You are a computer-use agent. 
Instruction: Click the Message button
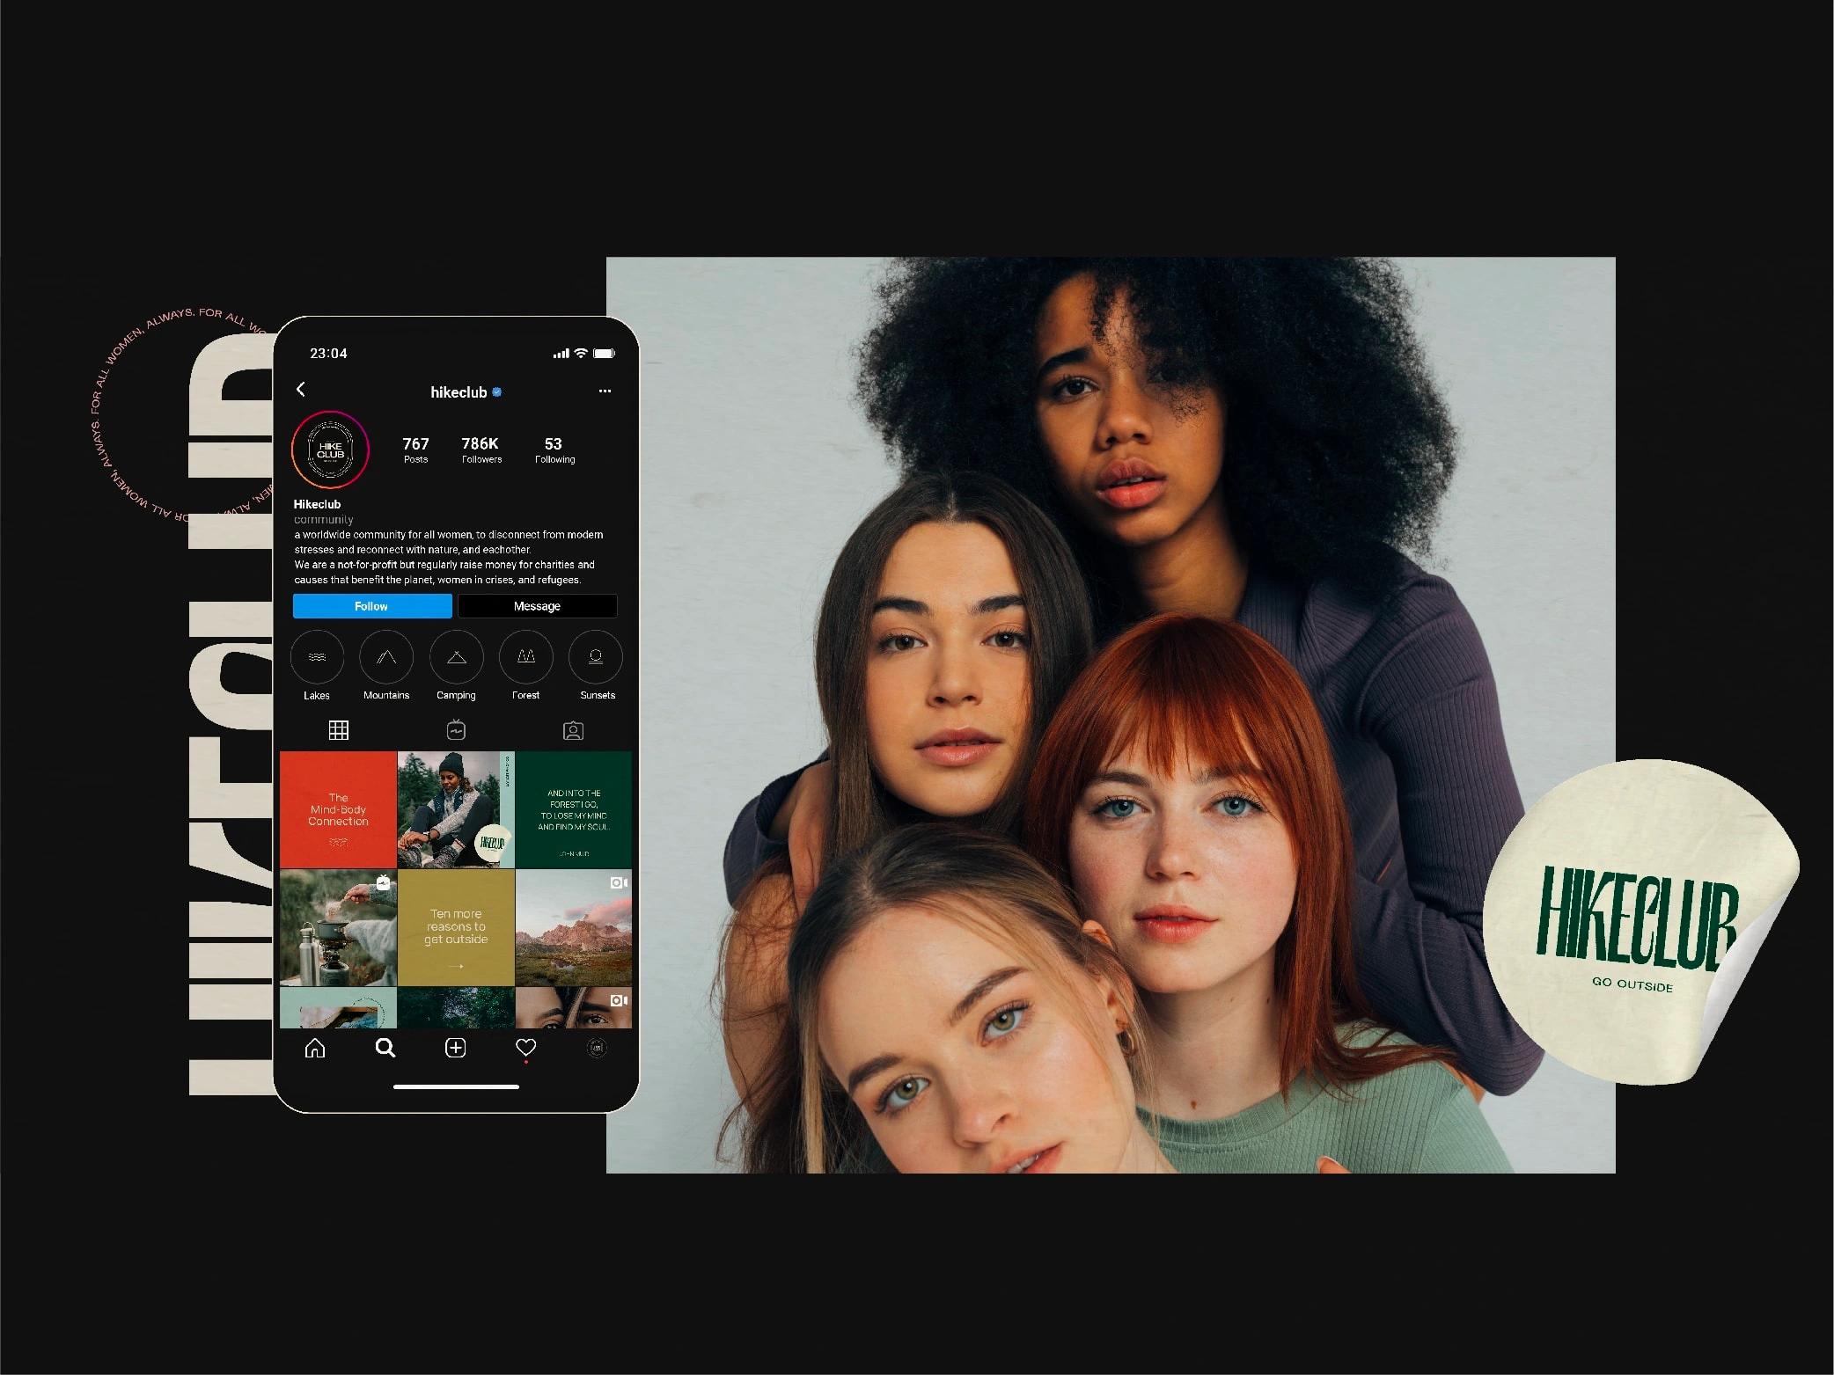click(537, 606)
